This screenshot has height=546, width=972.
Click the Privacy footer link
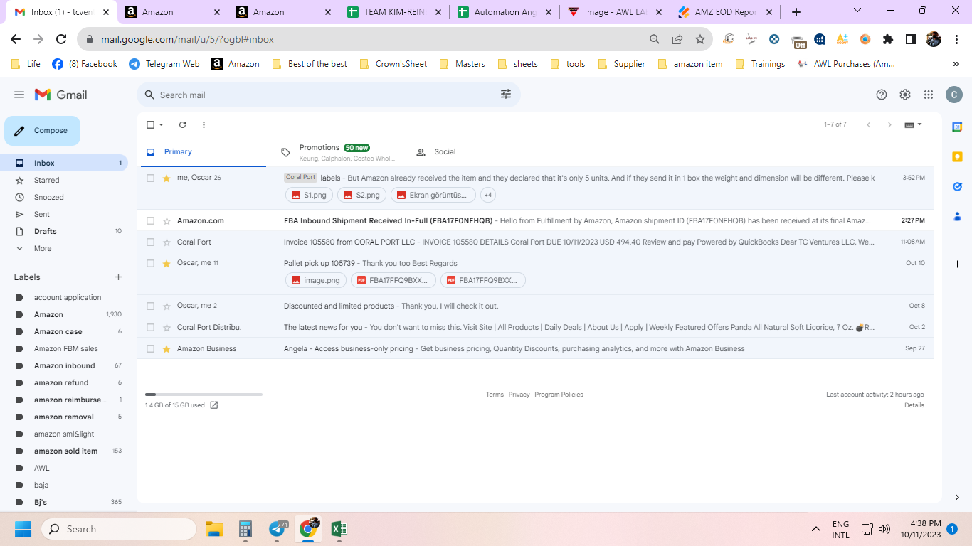click(x=519, y=395)
